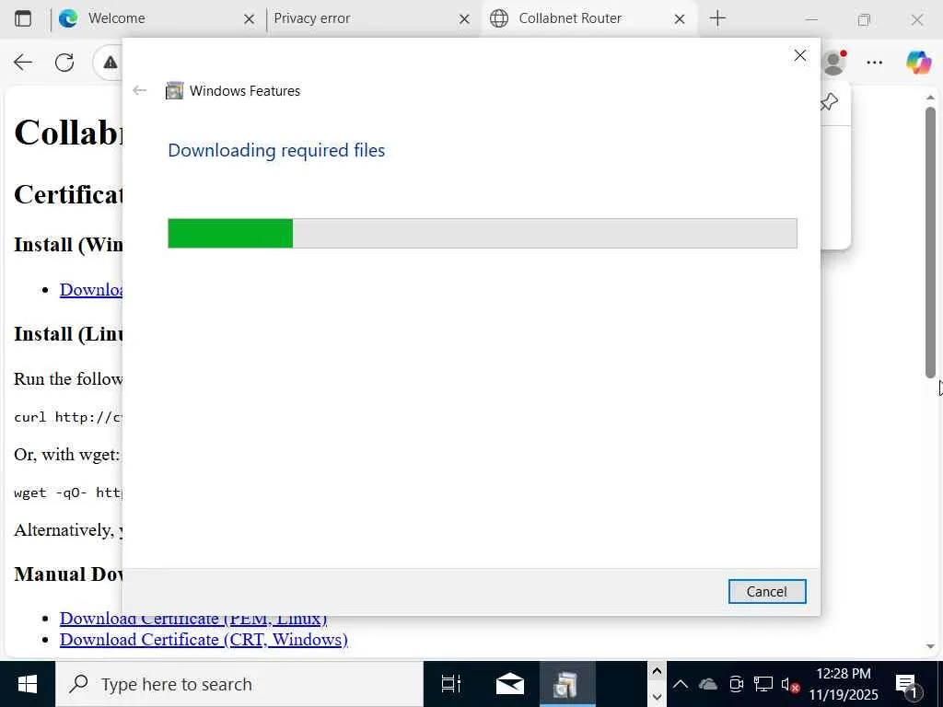Click the download progress bar
The image size is (943, 707).
coord(483,233)
